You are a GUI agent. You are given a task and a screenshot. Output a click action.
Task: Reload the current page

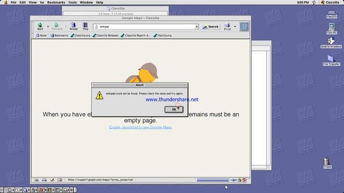(x=74, y=26)
